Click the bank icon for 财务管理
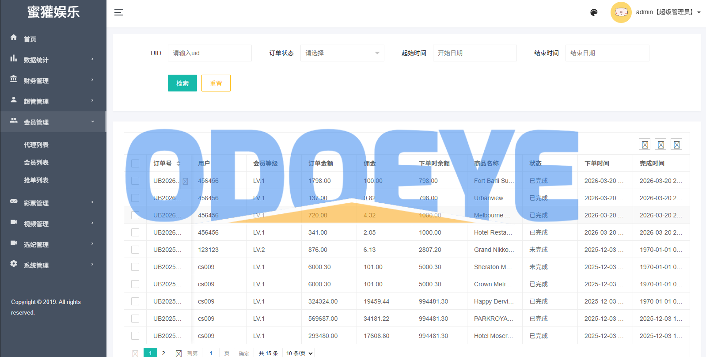706x357 pixels. (14, 79)
